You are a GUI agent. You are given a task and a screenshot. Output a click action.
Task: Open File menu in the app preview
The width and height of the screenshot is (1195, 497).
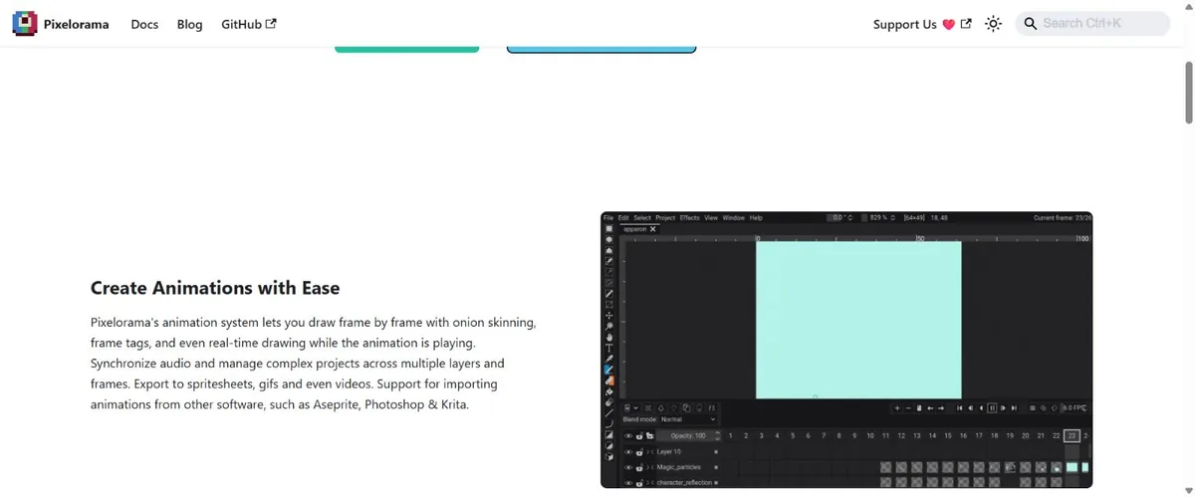(608, 218)
